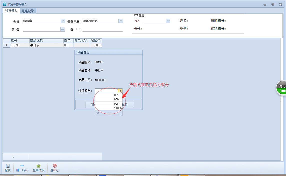Expand the 专柜 dropdown arrow

[63, 21]
